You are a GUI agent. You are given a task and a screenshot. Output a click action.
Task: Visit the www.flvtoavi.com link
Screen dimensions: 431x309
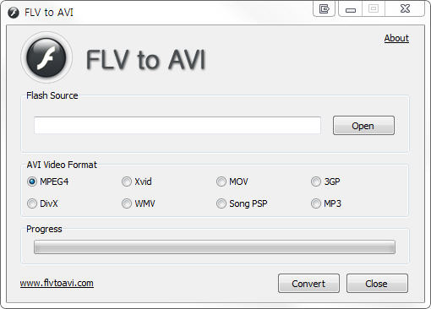pyautogui.click(x=57, y=283)
